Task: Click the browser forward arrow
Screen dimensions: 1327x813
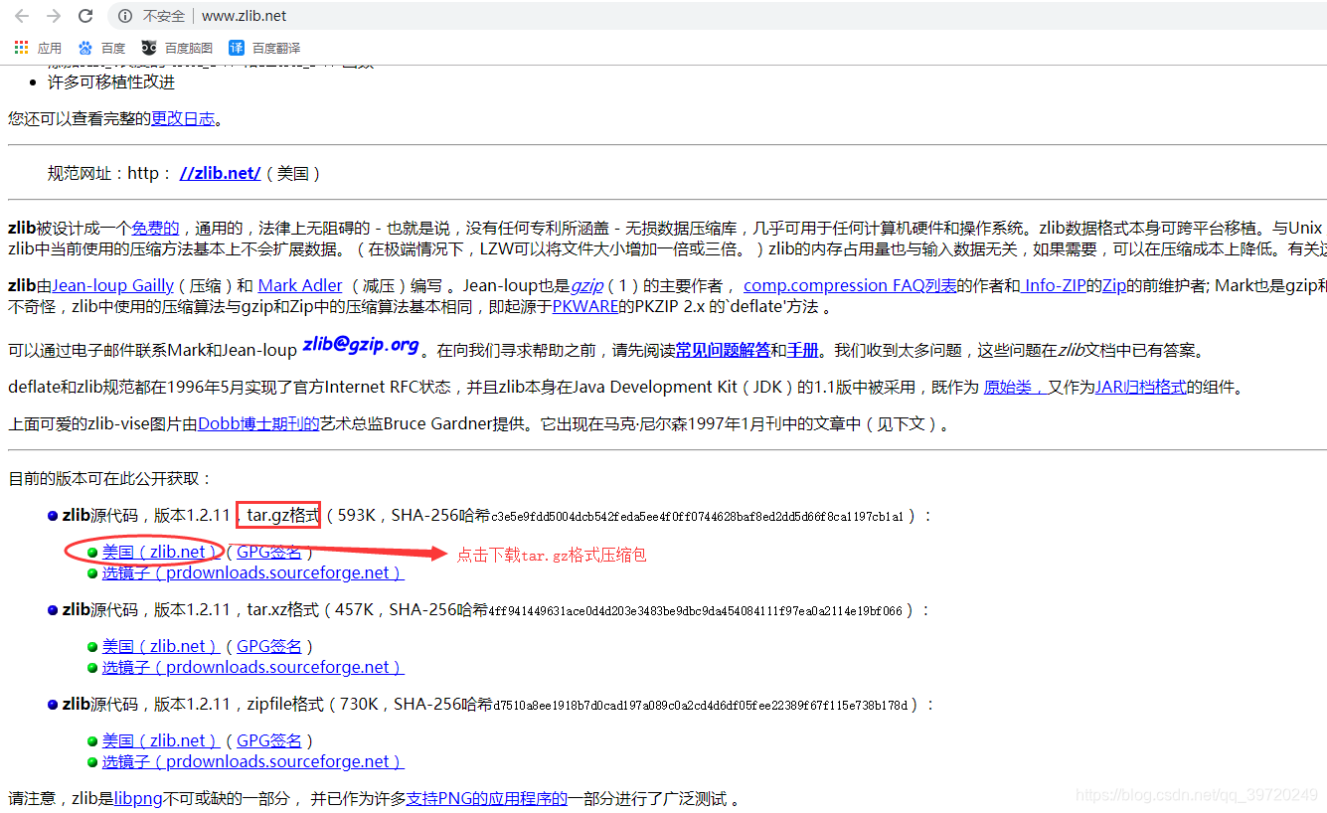Action: coord(53,16)
